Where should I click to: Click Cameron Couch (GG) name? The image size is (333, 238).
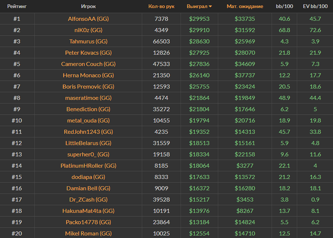tap(88, 64)
